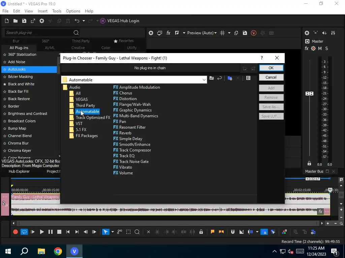Pause playback
Viewport: 345px width, 258px height.
click(51, 232)
